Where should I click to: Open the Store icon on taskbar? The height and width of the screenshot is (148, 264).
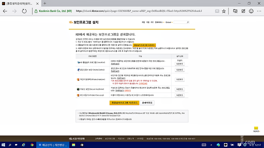click(x=82, y=145)
